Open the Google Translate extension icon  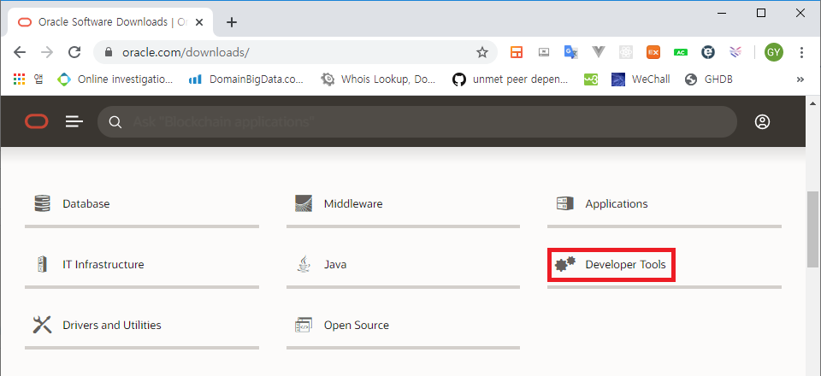coord(570,52)
